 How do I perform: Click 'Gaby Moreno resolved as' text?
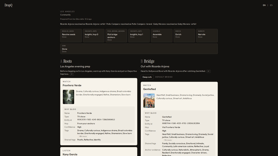(165, 24)
